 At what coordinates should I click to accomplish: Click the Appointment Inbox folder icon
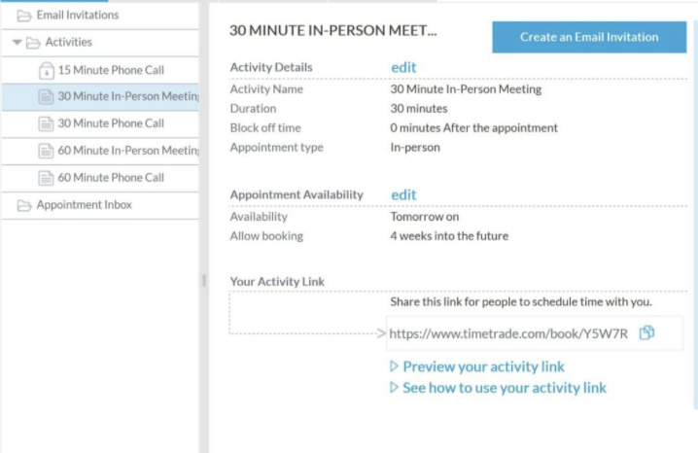pos(24,205)
